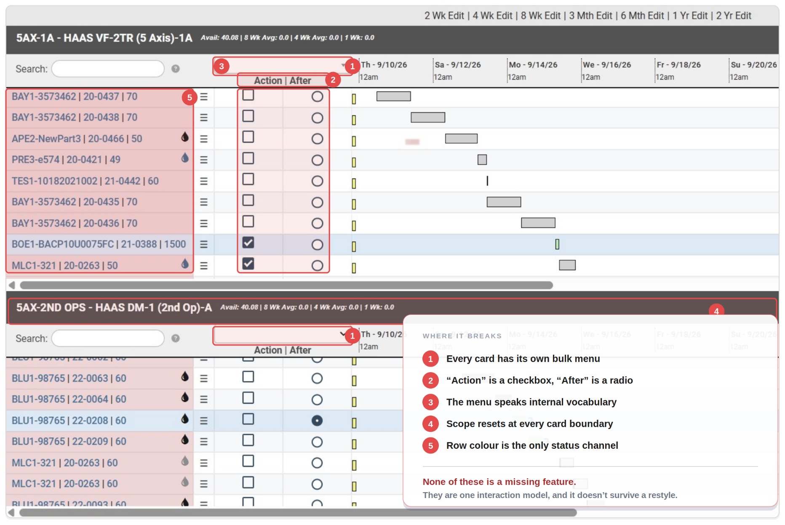Open job BAY1-3573462 | 20-0437 | 70
Image resolution: width=785 pixels, height=525 pixels.
tap(75, 97)
